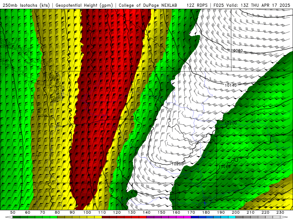This screenshot has height=219, width=293.
Task: Select the "12Z RDPS" model run label
Action: pyautogui.click(x=197, y=5)
